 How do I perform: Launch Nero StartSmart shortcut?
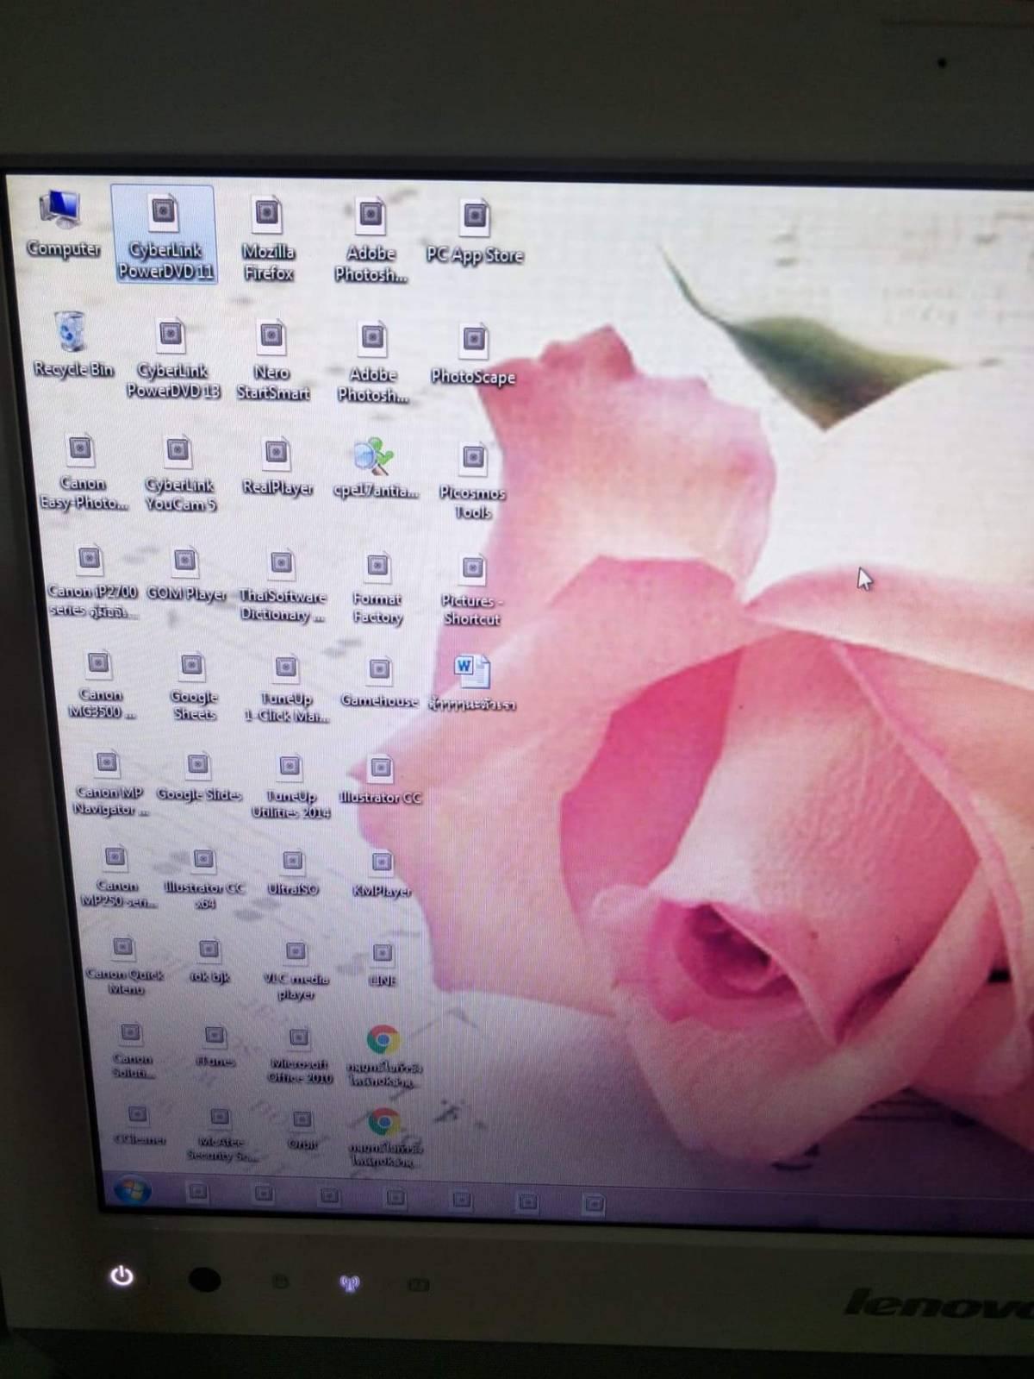272,360
